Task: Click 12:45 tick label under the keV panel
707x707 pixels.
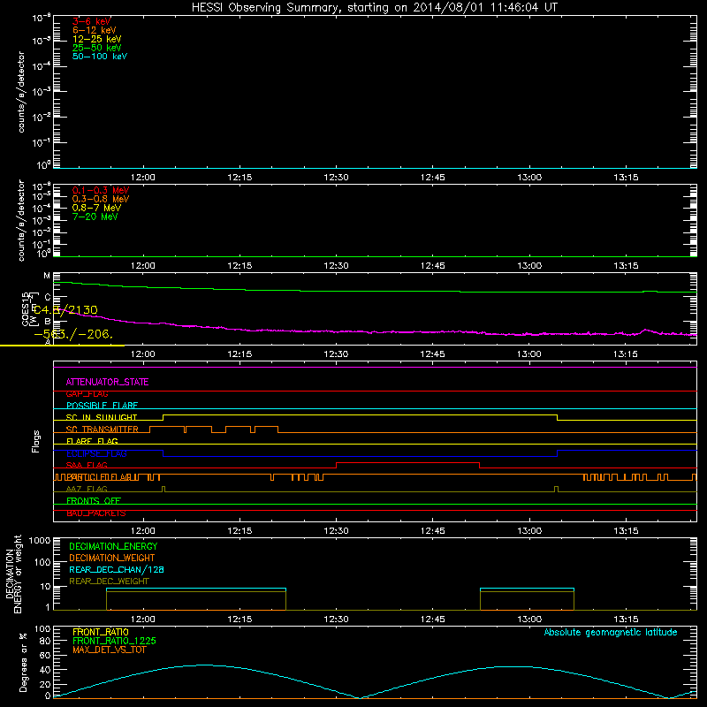Action: point(432,178)
